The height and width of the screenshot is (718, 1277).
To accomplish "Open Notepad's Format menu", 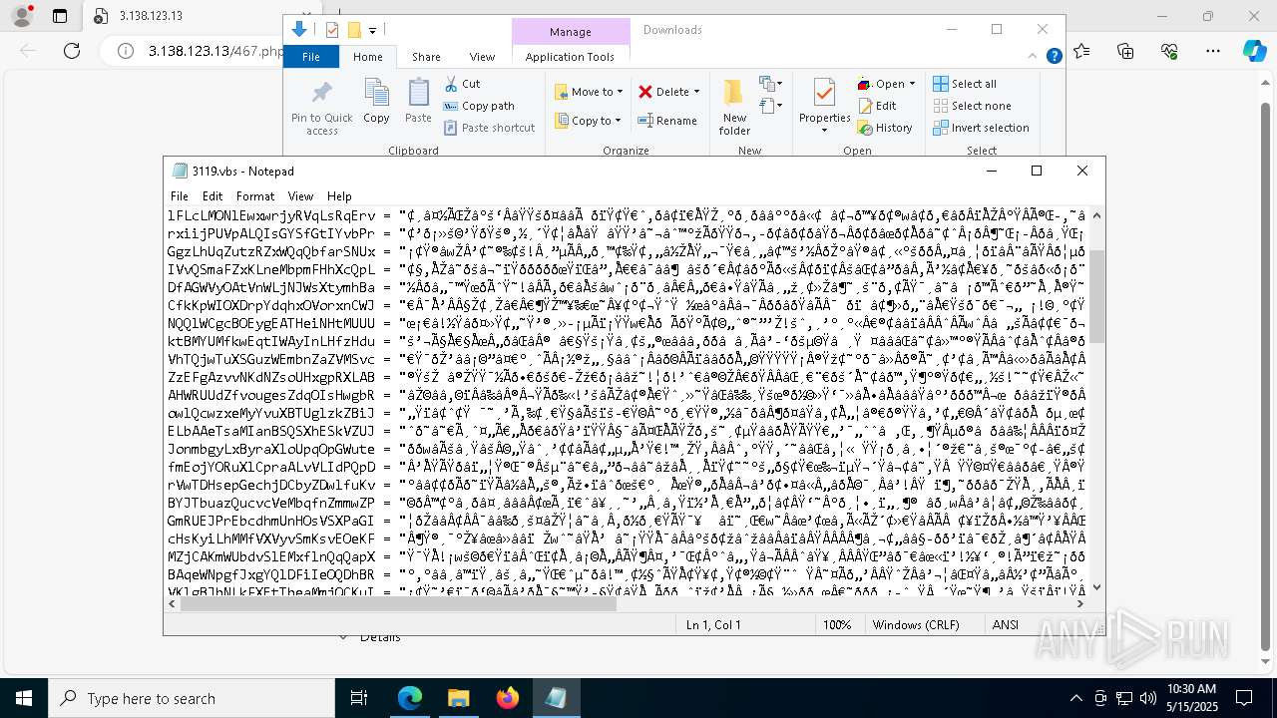I will [255, 196].
